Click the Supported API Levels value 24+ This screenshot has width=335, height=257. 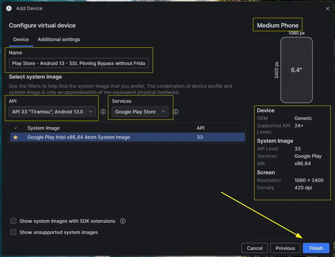[x=299, y=126]
